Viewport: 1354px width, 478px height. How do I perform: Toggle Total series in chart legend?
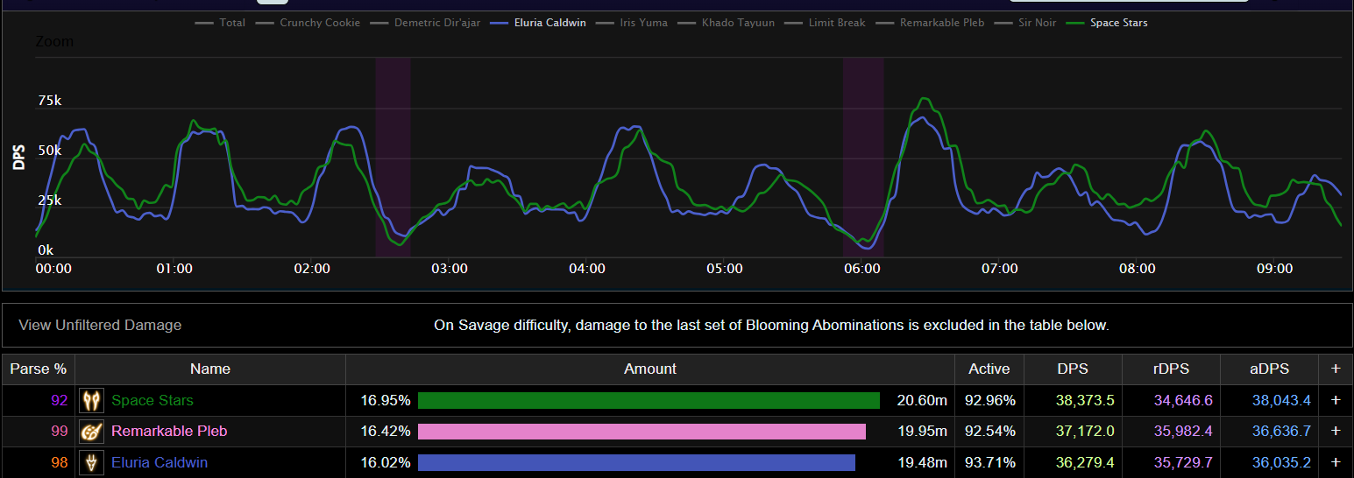(220, 23)
